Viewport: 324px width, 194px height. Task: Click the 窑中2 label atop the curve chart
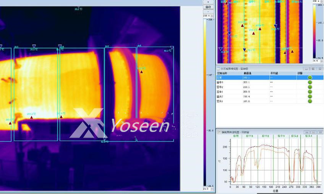(265, 136)
